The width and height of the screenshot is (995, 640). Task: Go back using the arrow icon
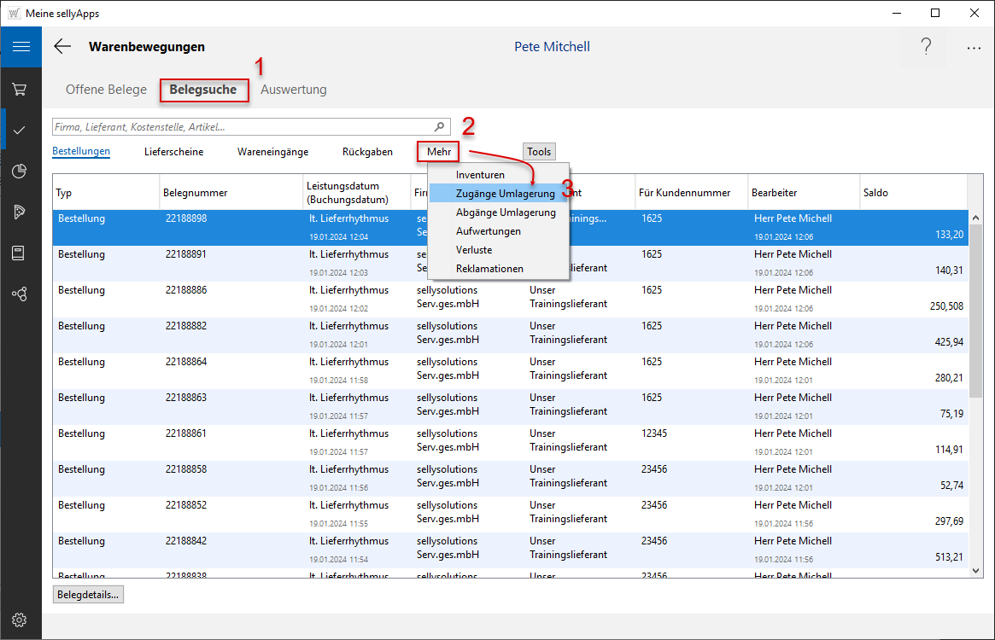tap(62, 47)
